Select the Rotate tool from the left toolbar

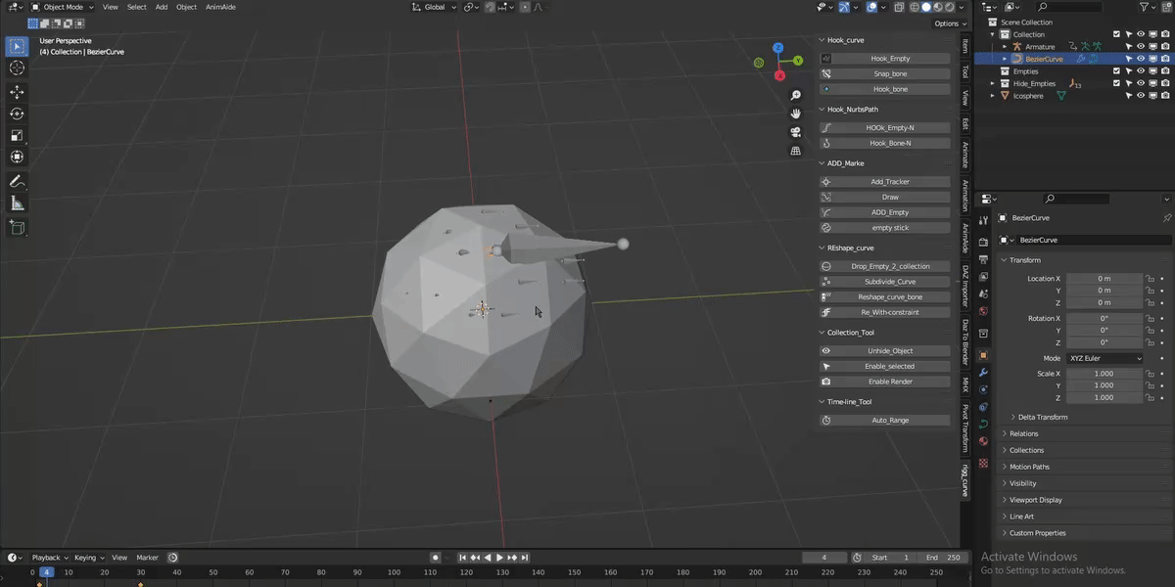16,113
